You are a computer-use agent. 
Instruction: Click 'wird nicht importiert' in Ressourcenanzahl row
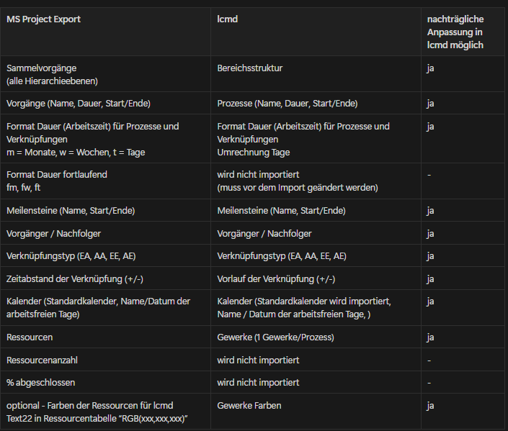316,360
